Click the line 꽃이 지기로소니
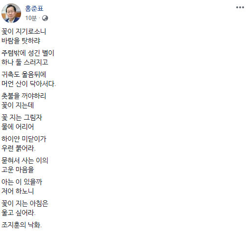 [x=24, y=31]
